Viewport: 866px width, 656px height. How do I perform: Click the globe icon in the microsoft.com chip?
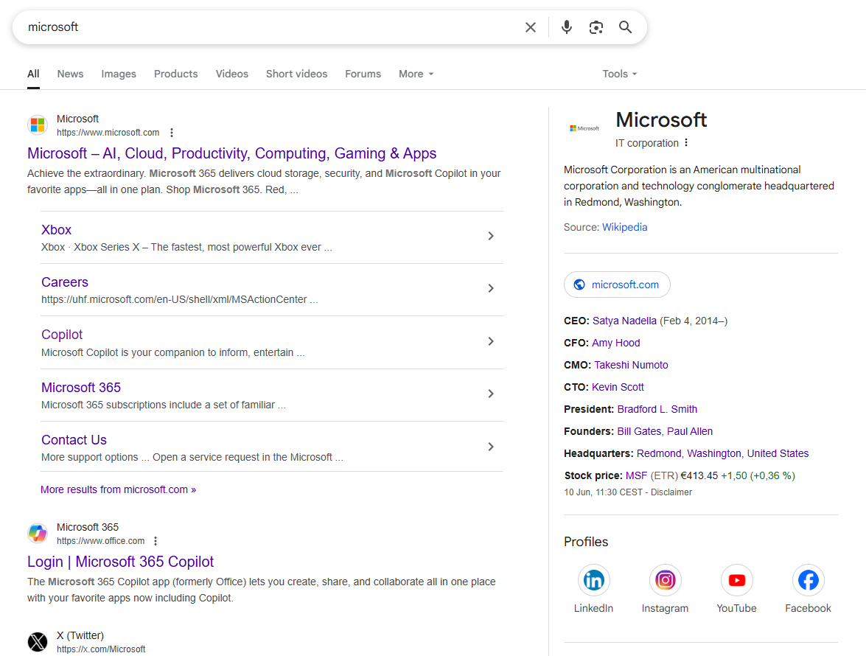click(579, 285)
